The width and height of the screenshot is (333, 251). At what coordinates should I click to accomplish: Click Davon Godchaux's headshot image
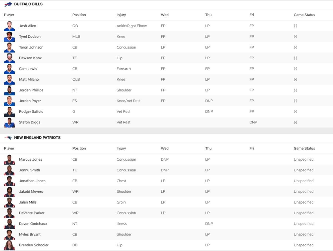(9, 224)
